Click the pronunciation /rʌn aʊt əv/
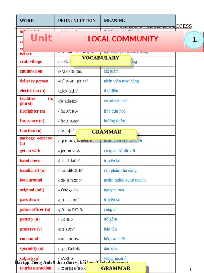The height and width of the screenshot is (273, 204). 69,239
